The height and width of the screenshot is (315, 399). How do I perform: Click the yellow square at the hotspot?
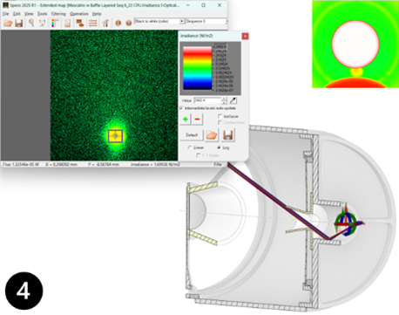pyautogui.click(x=116, y=136)
